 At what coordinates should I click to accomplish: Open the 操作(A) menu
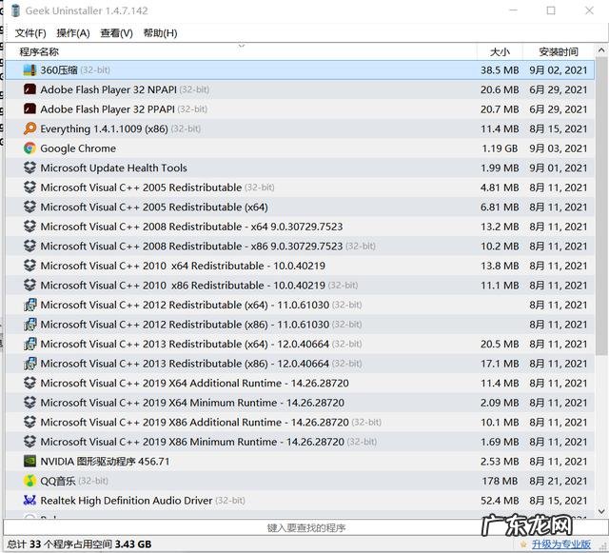[73, 33]
